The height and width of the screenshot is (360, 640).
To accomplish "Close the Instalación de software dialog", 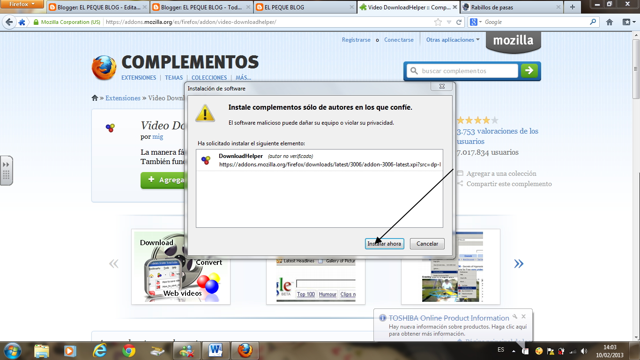I will tap(442, 87).
